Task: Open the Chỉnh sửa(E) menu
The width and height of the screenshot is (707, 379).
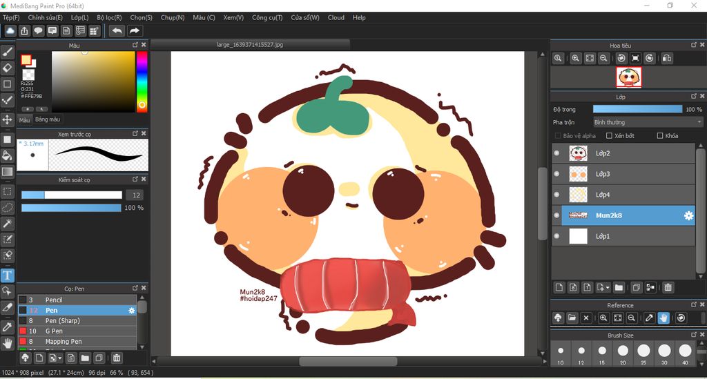Action: (x=45, y=17)
